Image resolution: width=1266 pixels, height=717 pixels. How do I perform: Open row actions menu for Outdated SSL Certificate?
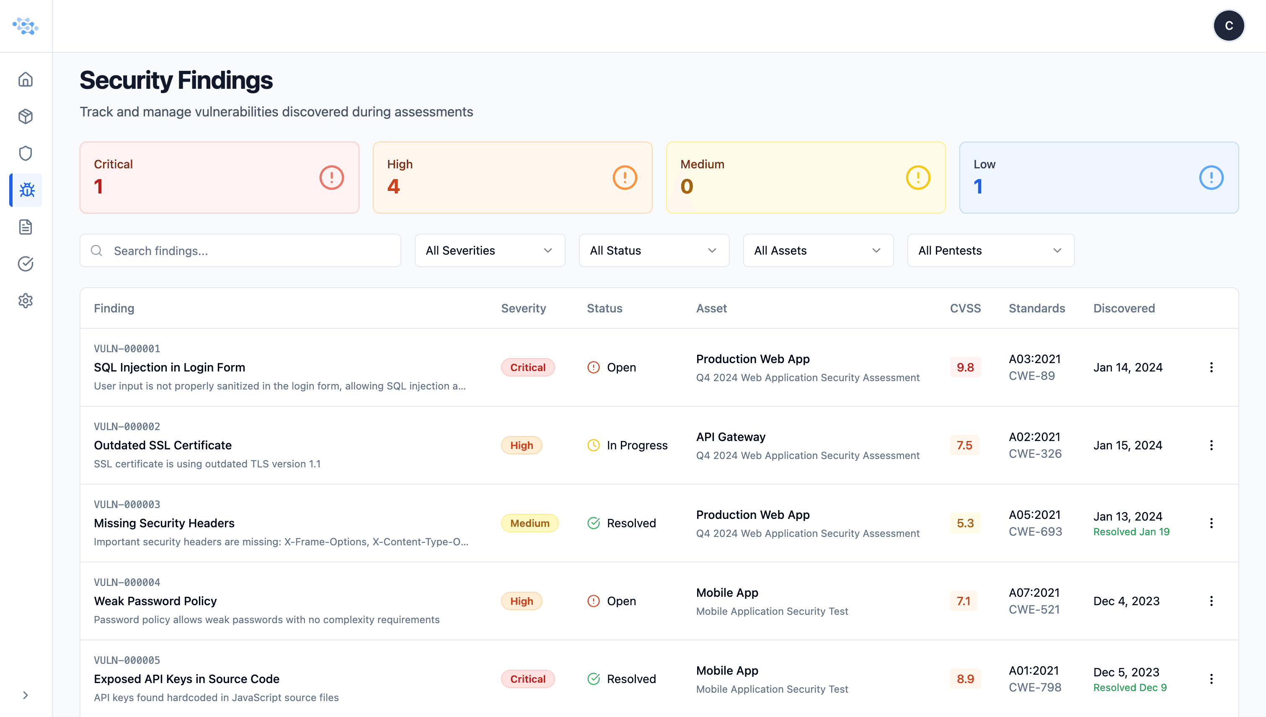pyautogui.click(x=1211, y=445)
